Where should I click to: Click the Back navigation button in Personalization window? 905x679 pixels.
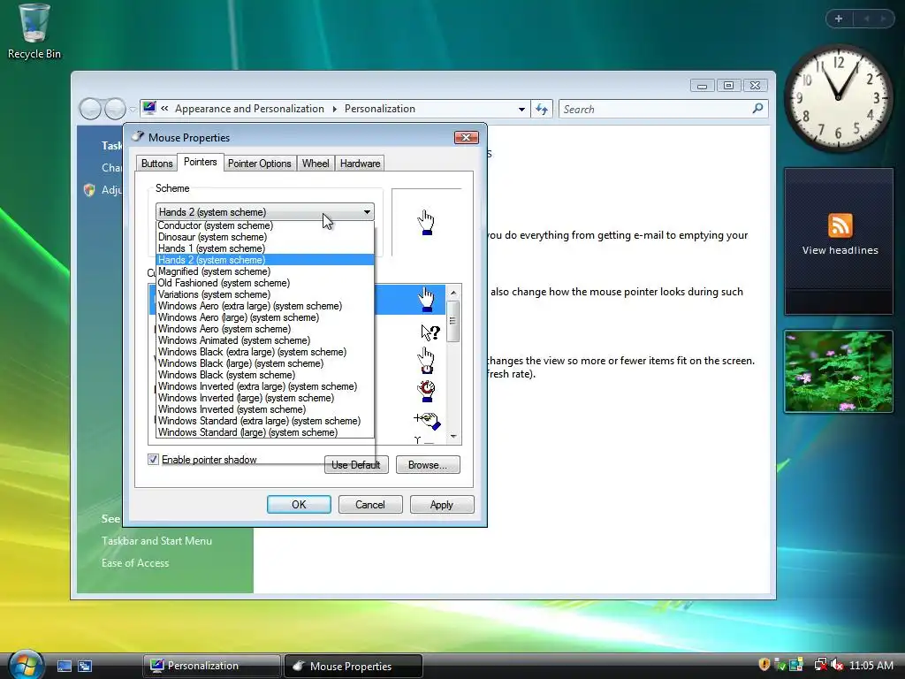tap(90, 109)
